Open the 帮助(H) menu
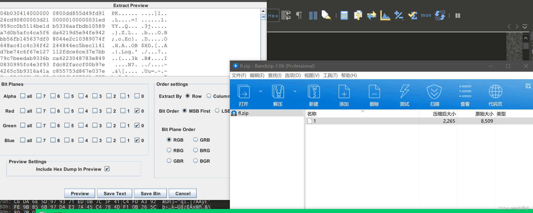Screen dimensions: 533x213 (x=349, y=75)
